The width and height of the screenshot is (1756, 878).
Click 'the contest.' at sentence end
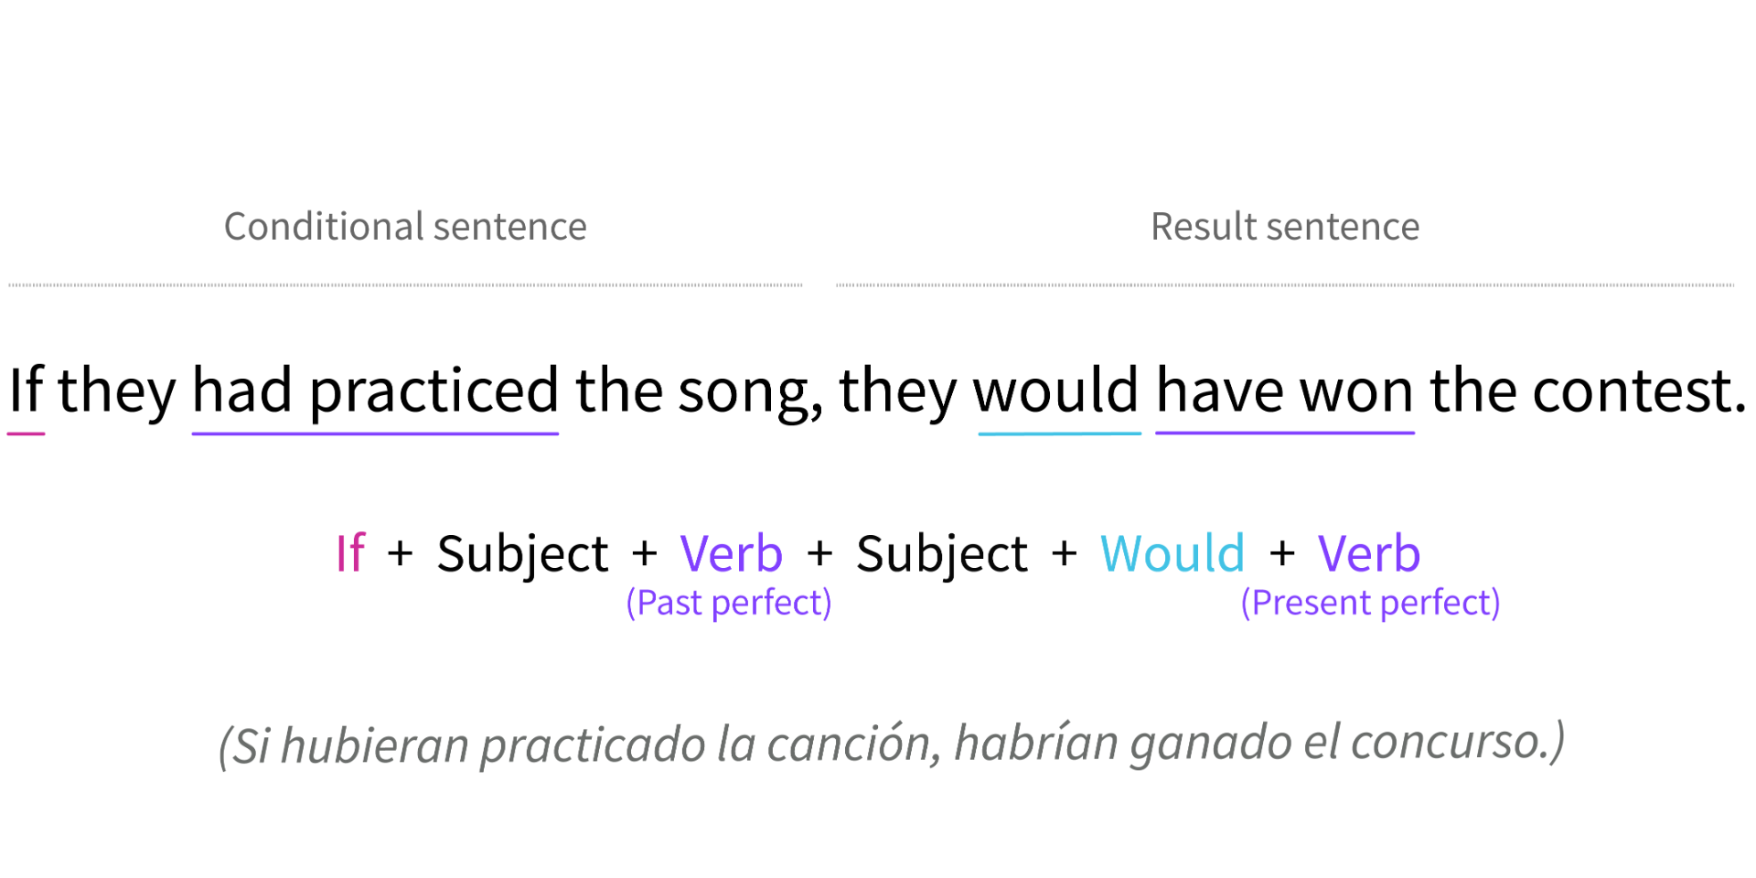tap(1588, 391)
